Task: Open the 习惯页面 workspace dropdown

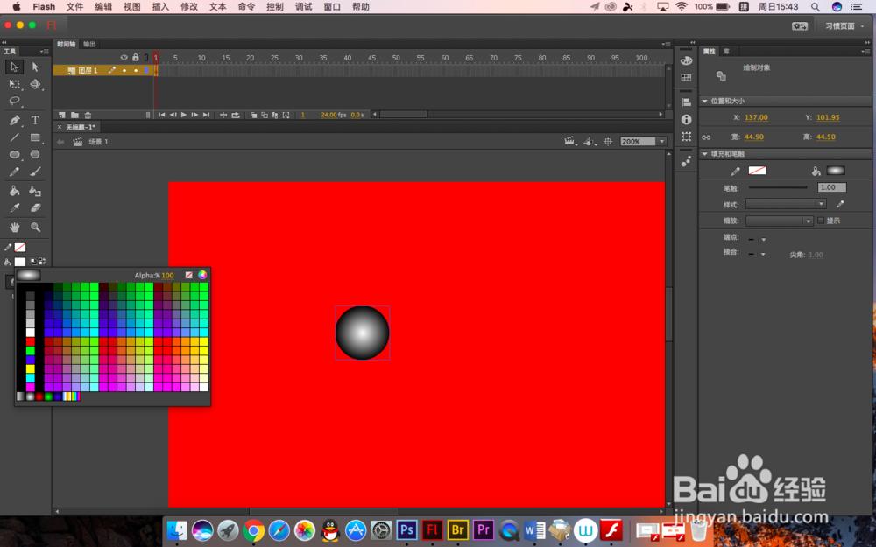Action: coord(844,26)
